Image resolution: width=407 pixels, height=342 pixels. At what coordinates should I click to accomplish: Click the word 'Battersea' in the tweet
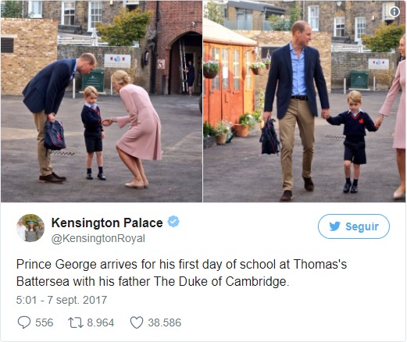(x=43, y=281)
